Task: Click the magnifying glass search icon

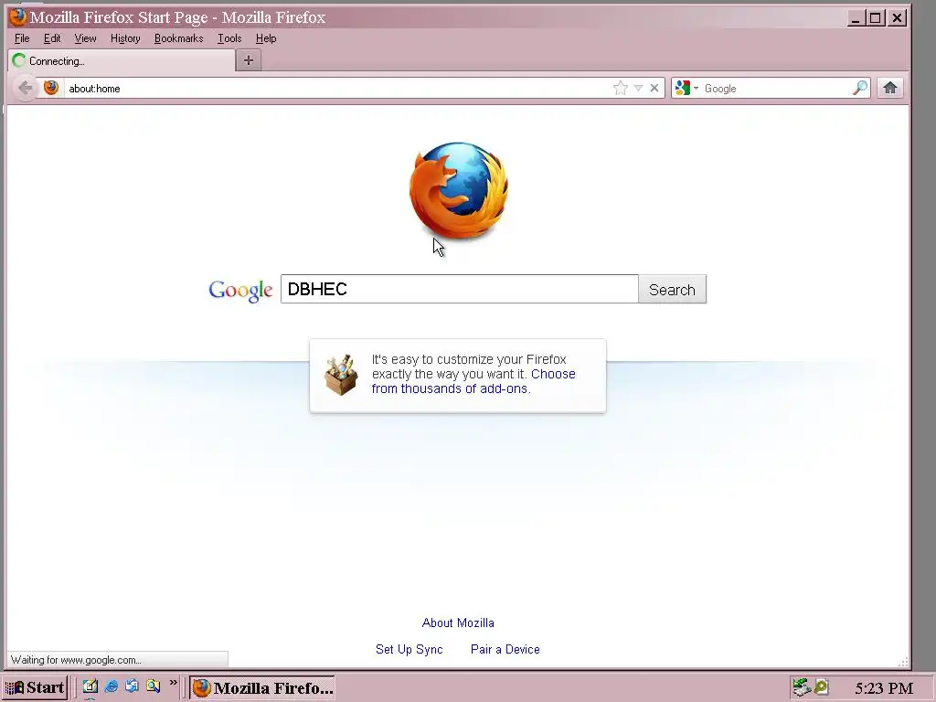Action: [860, 89]
